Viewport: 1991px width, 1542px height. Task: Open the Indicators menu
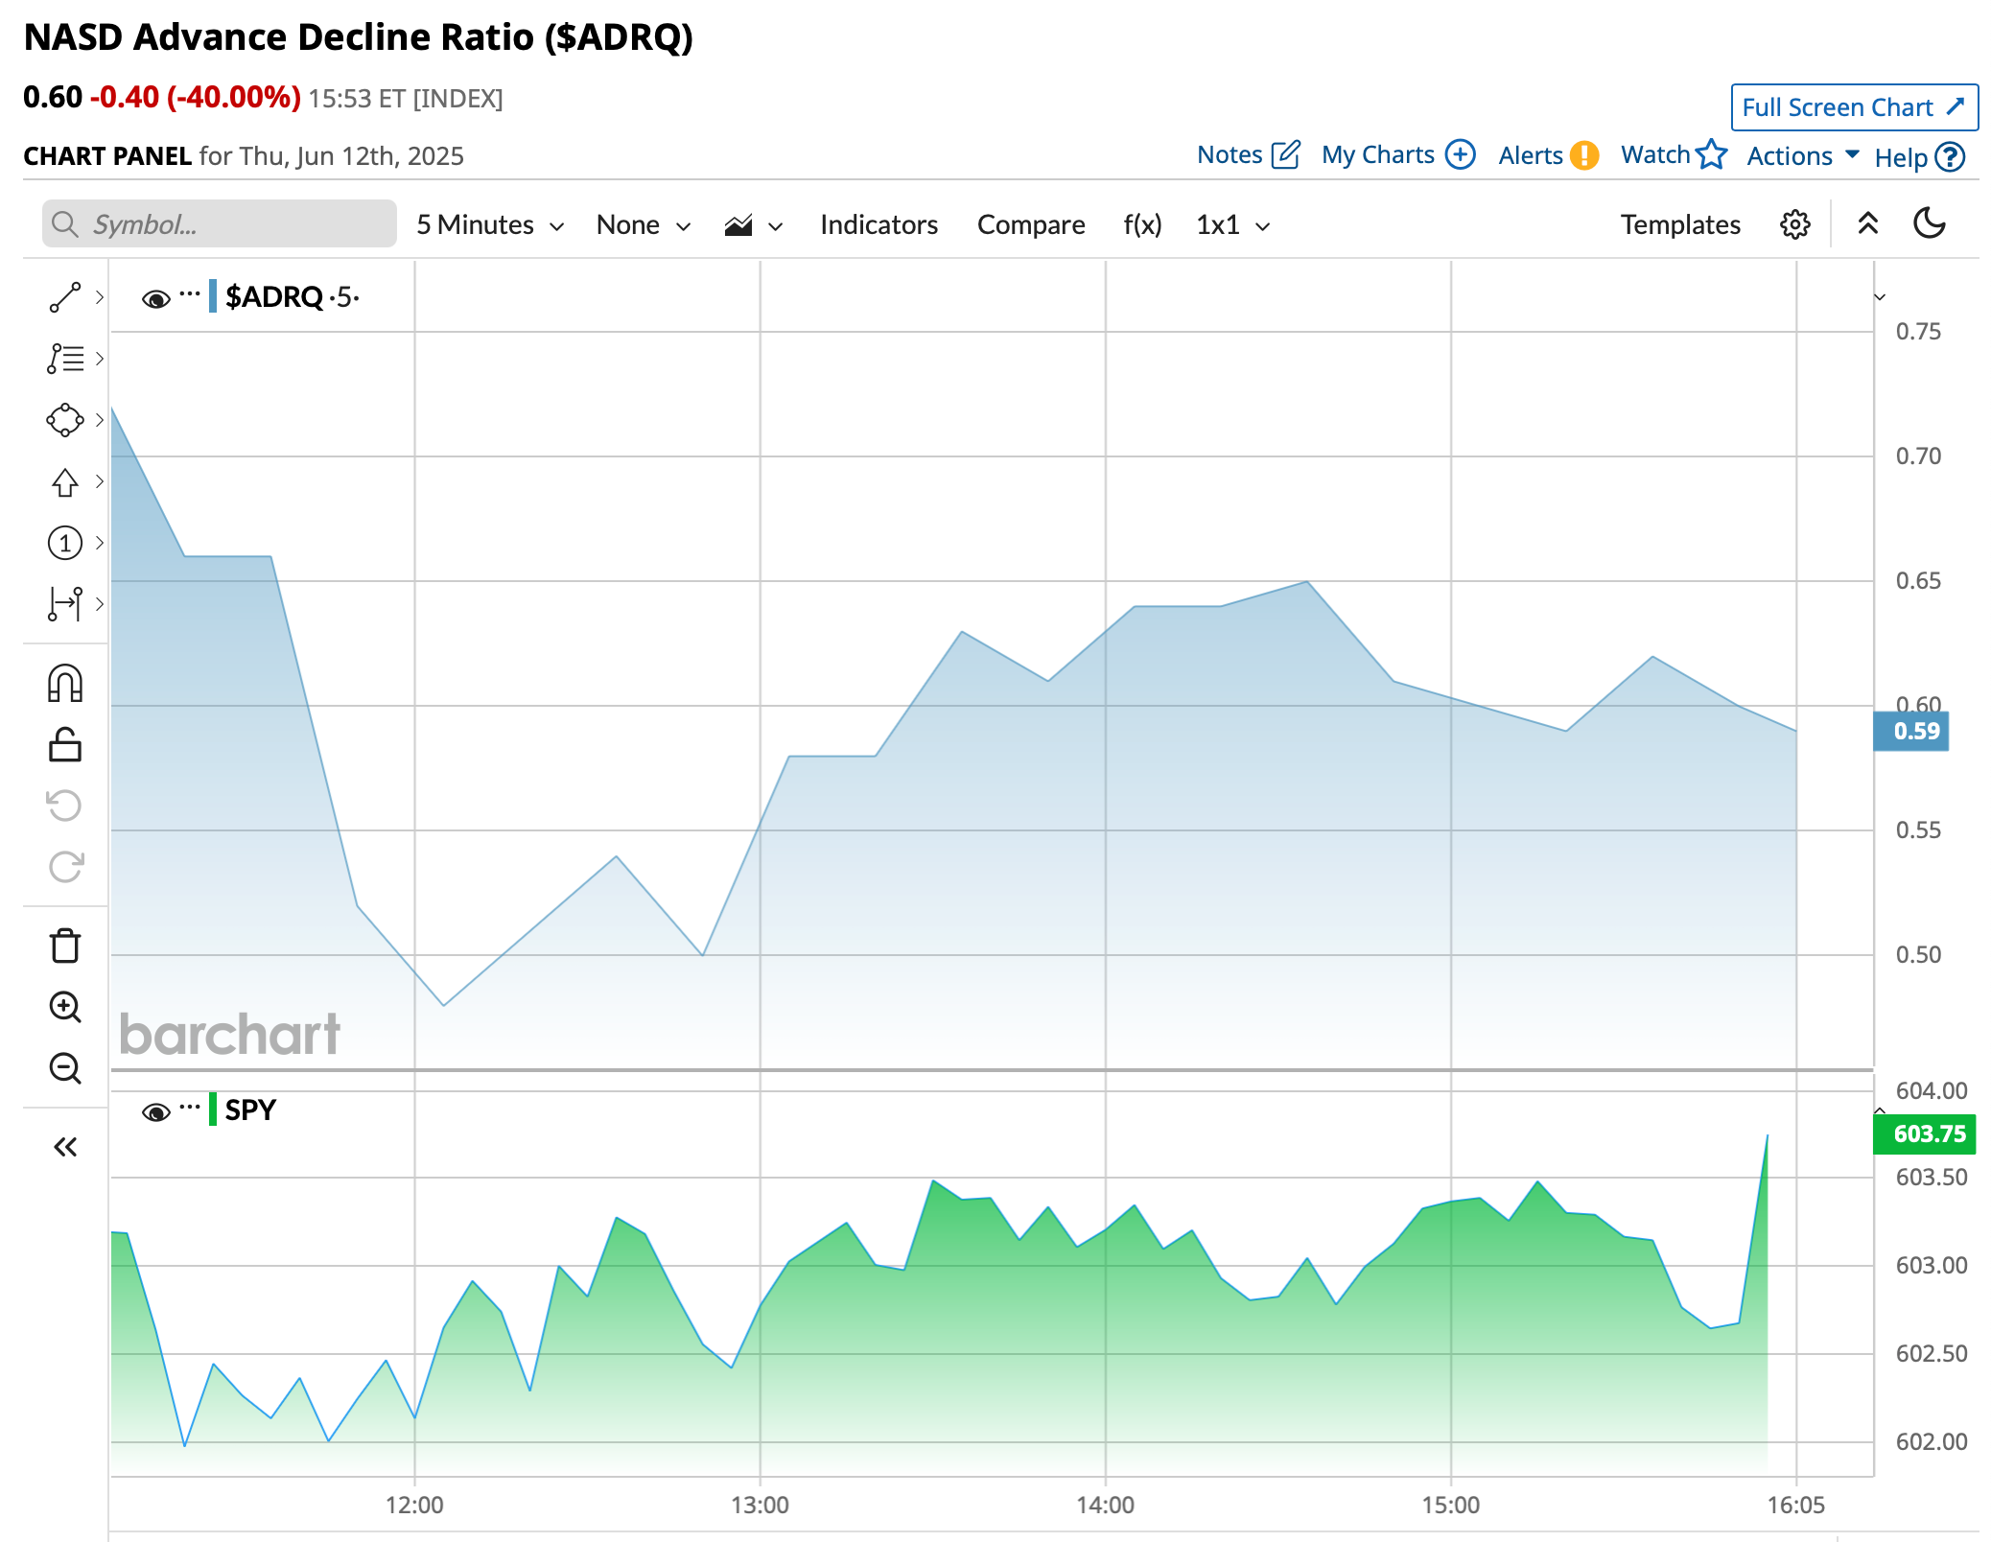pos(878,224)
